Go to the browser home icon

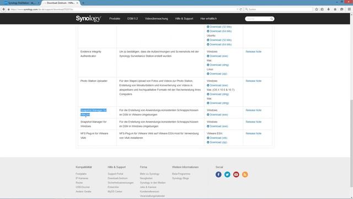point(335,9)
